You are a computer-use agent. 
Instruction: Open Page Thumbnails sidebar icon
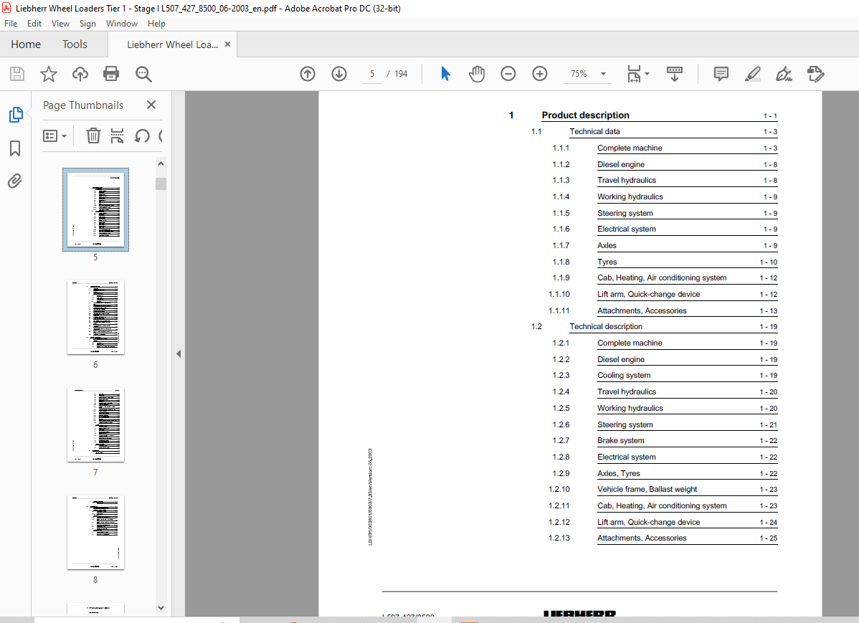point(16,115)
